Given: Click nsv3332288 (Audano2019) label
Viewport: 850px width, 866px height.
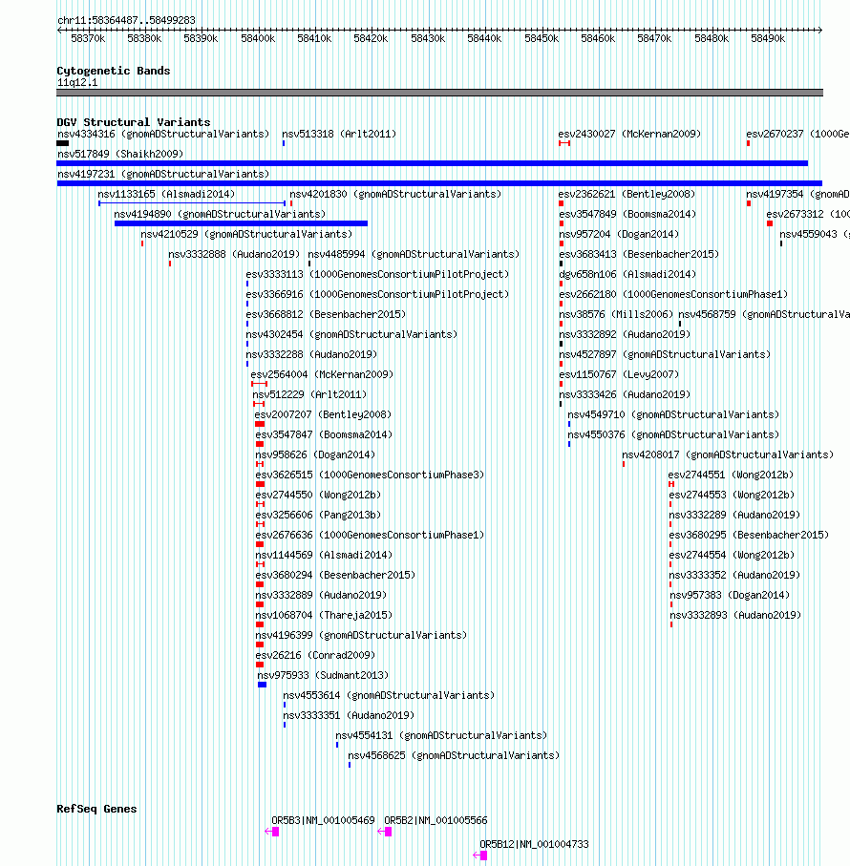Looking at the screenshot, I should [x=311, y=354].
